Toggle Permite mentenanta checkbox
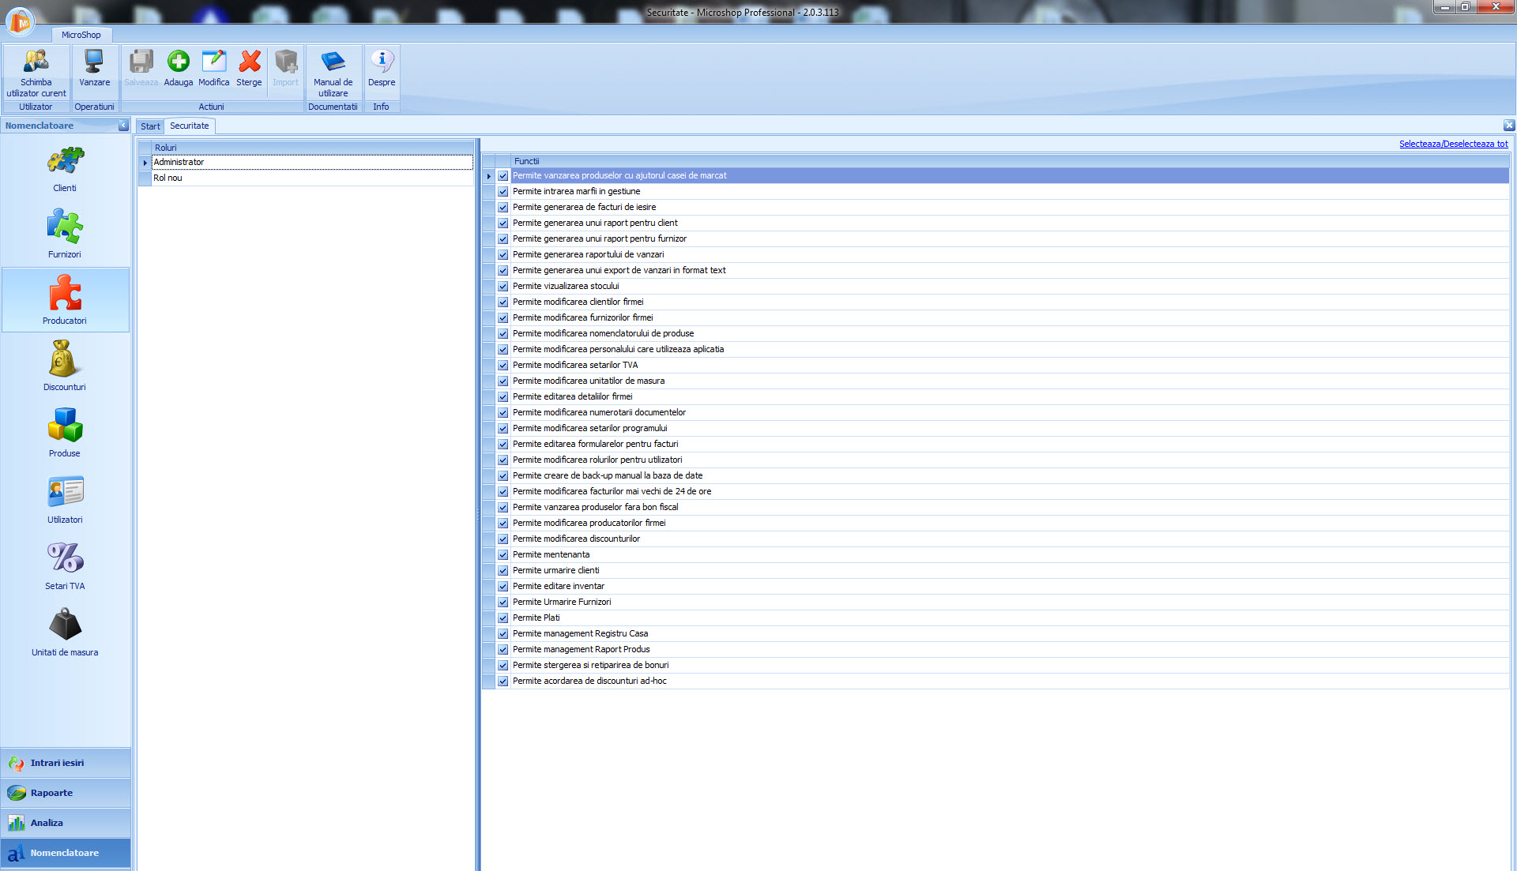 (503, 555)
